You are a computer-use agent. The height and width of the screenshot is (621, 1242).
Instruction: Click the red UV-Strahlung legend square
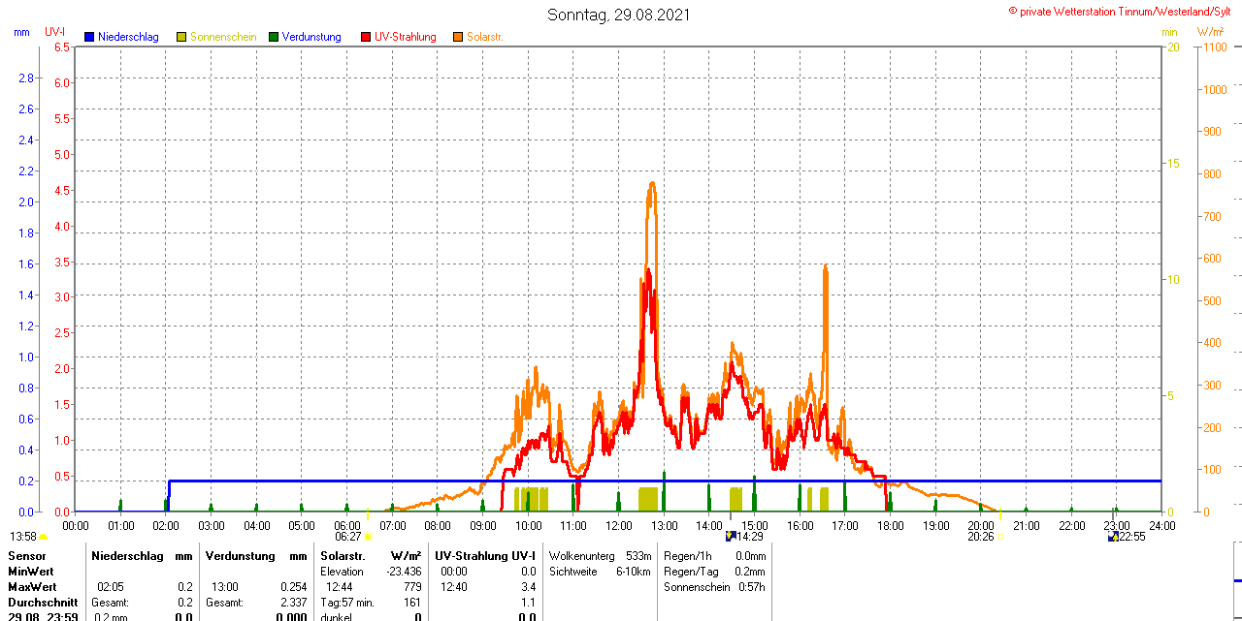tap(366, 37)
